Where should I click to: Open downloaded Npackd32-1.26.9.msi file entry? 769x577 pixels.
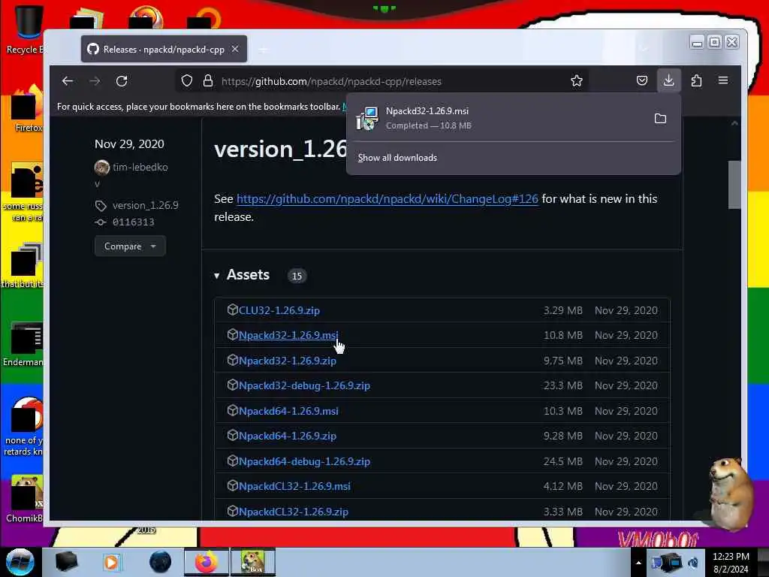(x=500, y=118)
